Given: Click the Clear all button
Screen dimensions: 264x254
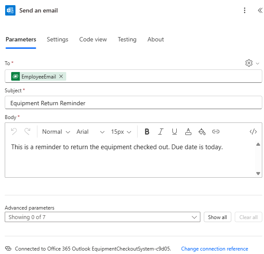Looking at the screenshot, I should pyautogui.click(x=249, y=217).
